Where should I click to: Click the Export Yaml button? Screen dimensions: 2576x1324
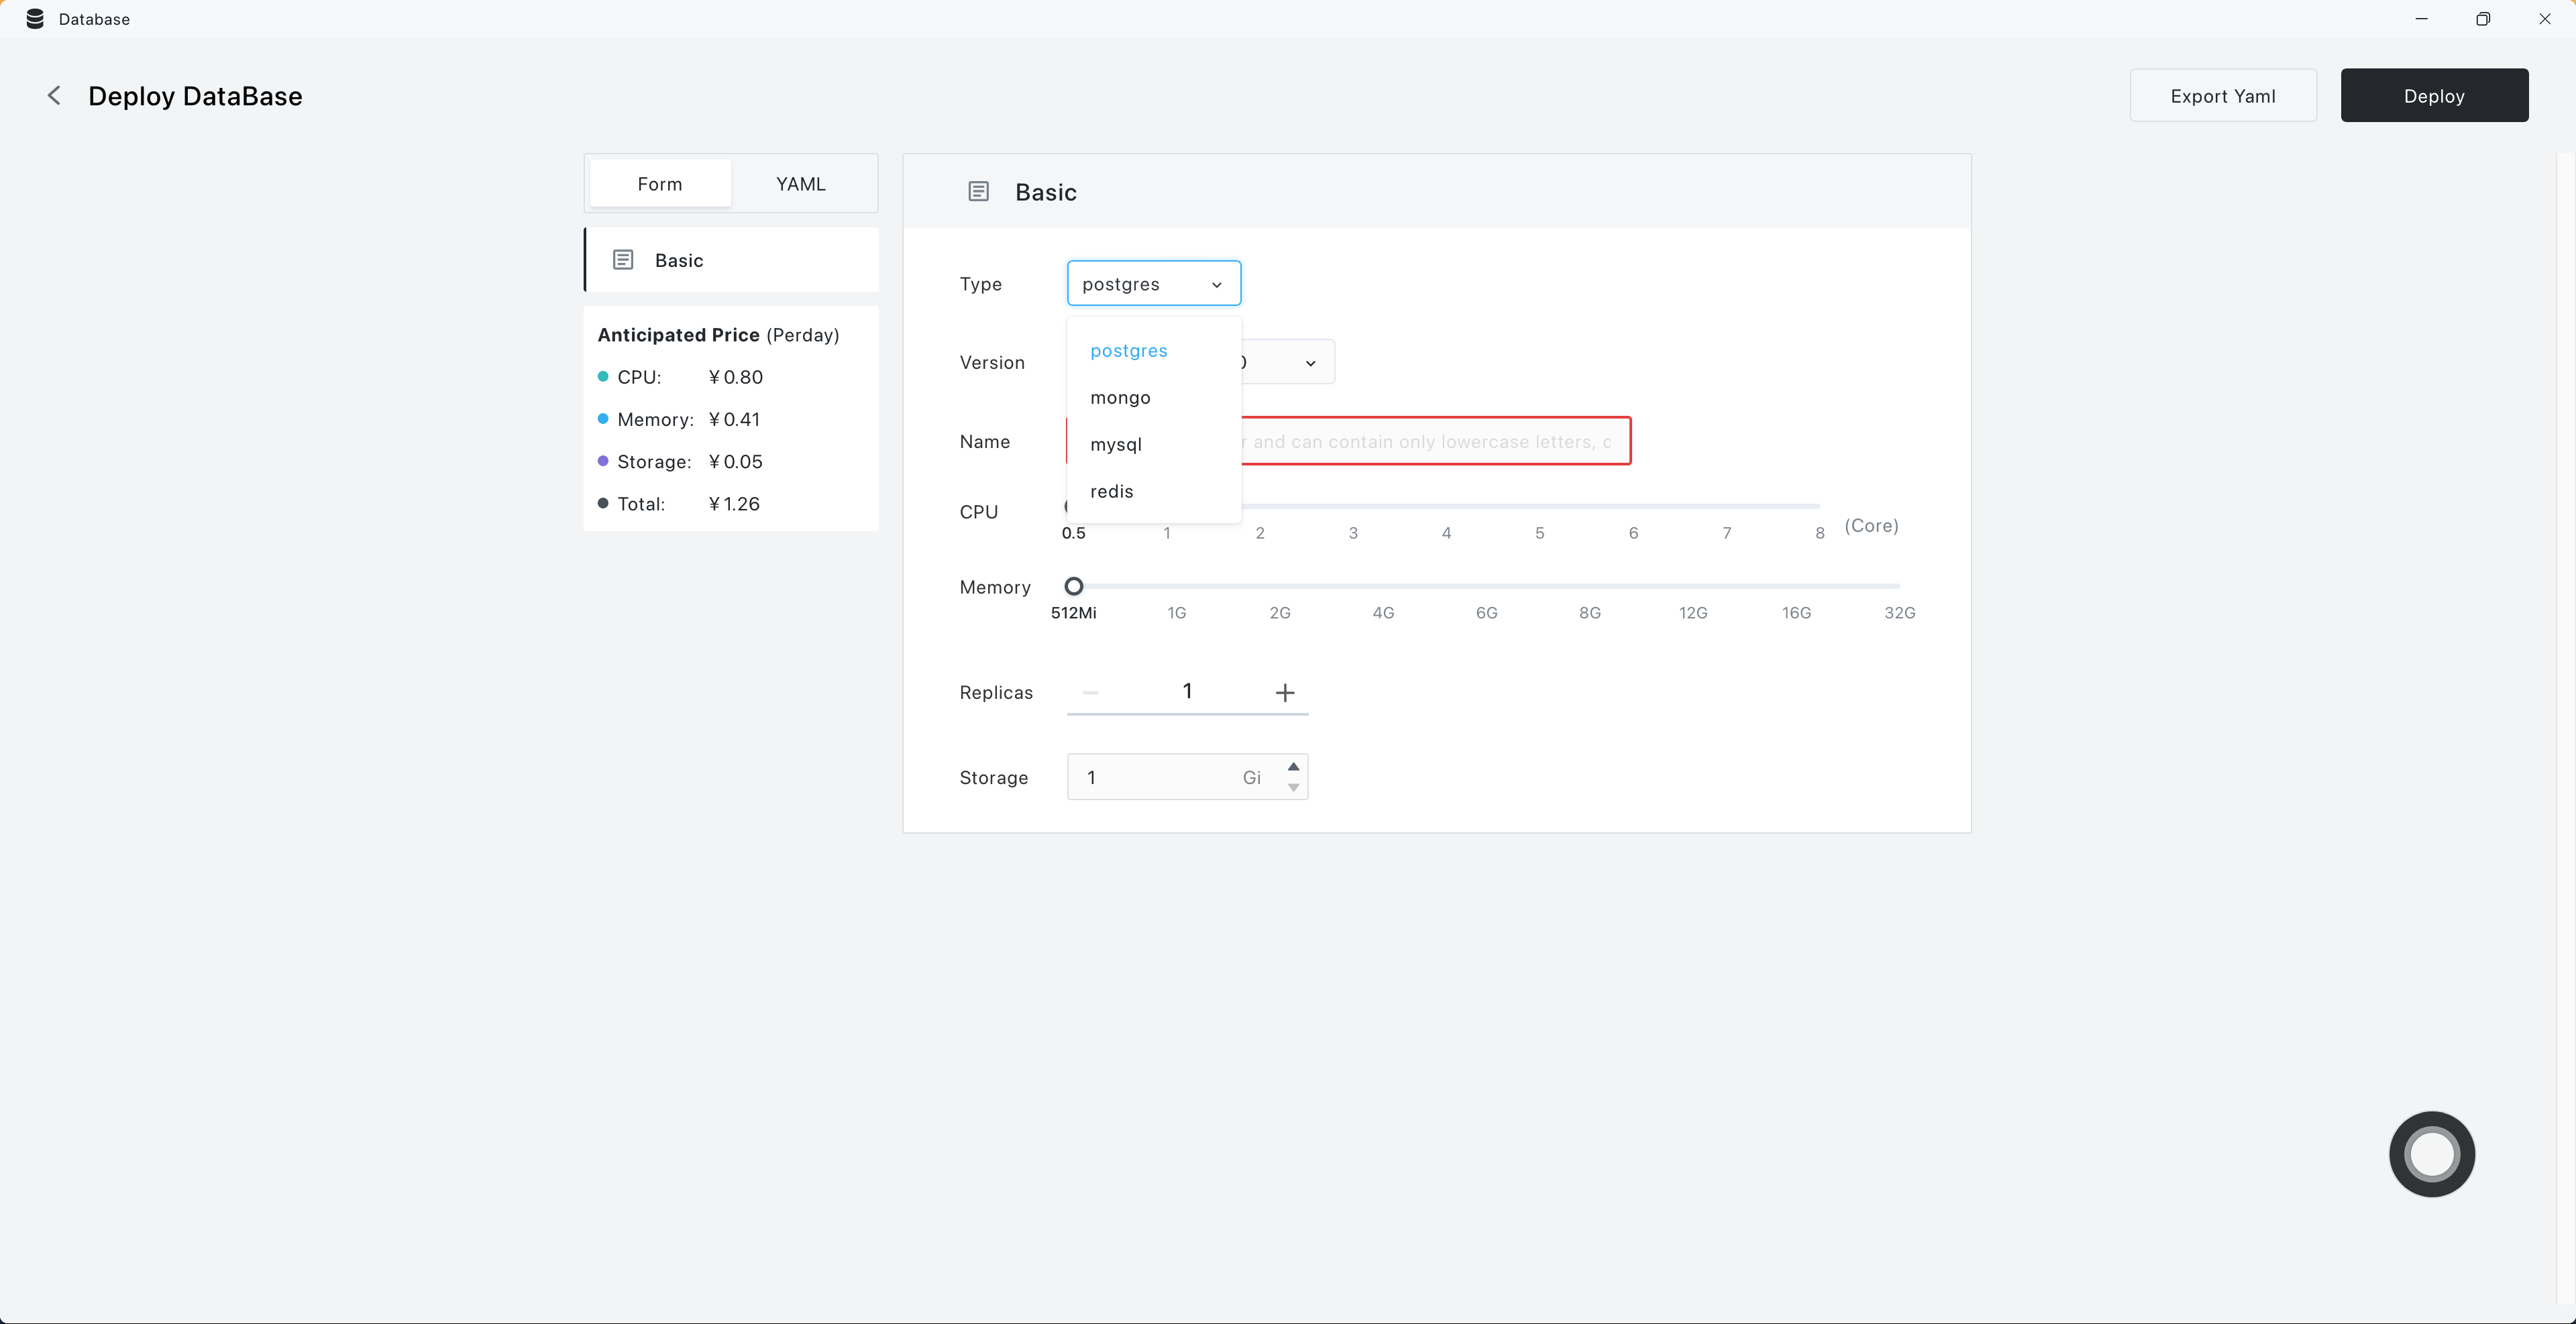coord(2222,96)
